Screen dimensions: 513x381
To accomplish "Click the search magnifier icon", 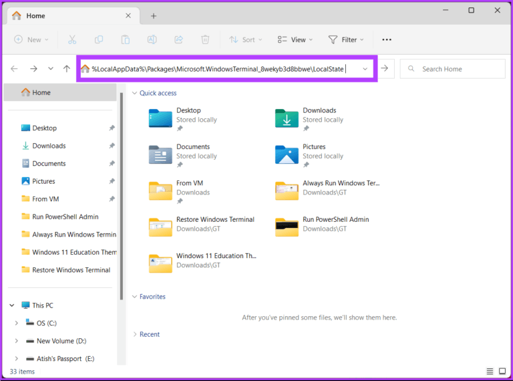I will (411, 69).
